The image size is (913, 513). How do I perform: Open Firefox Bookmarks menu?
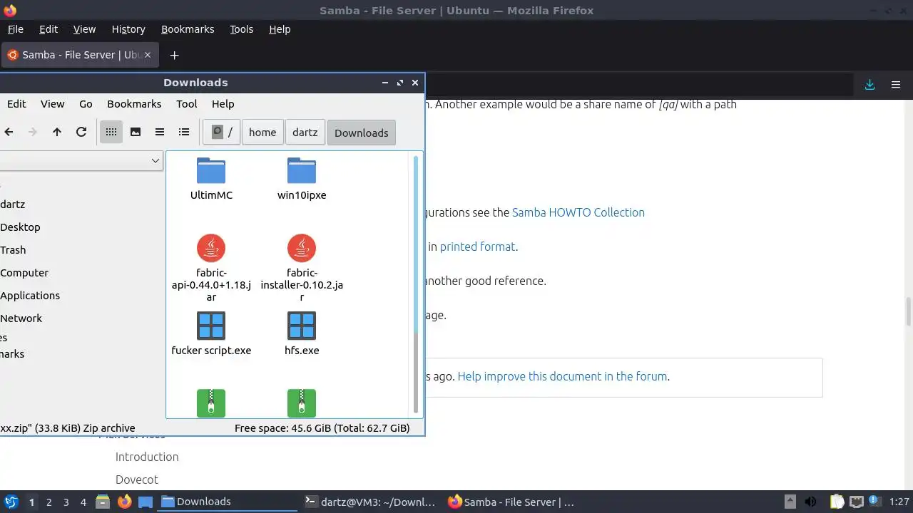188,29
